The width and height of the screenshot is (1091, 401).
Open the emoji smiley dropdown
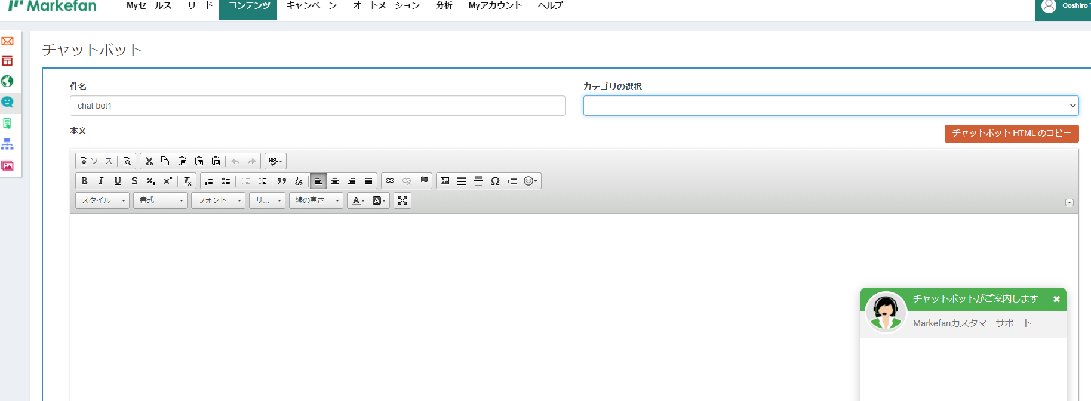[x=531, y=181]
